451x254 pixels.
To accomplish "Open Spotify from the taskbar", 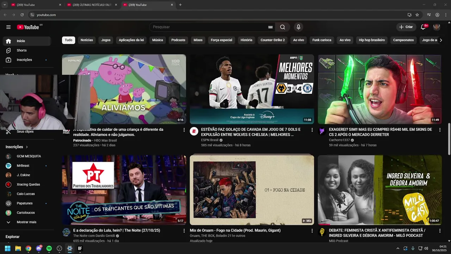I will [49, 248].
